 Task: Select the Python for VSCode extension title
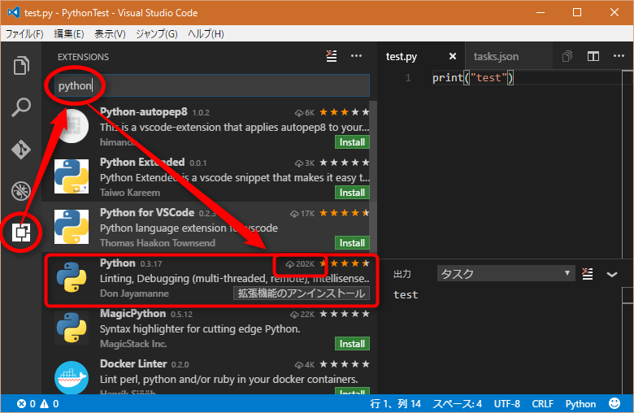pos(147,213)
